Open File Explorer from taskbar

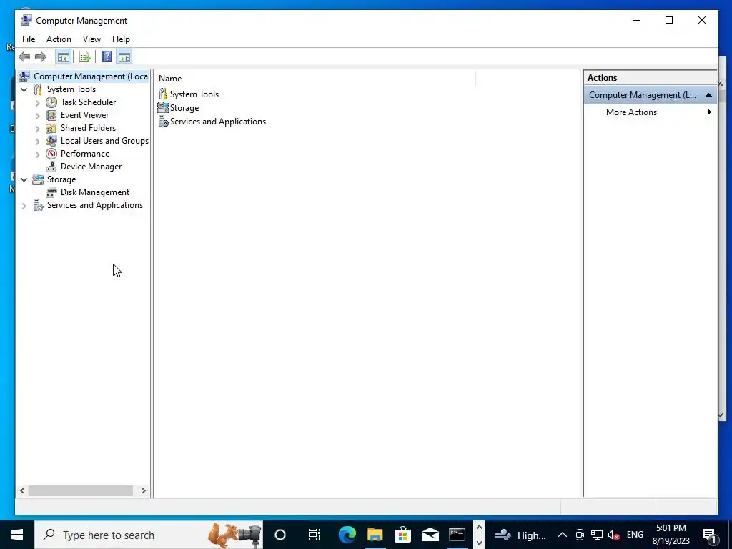coord(375,535)
